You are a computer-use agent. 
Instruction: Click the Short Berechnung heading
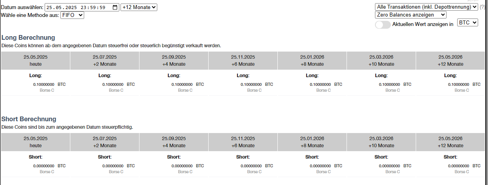tap(29, 119)
